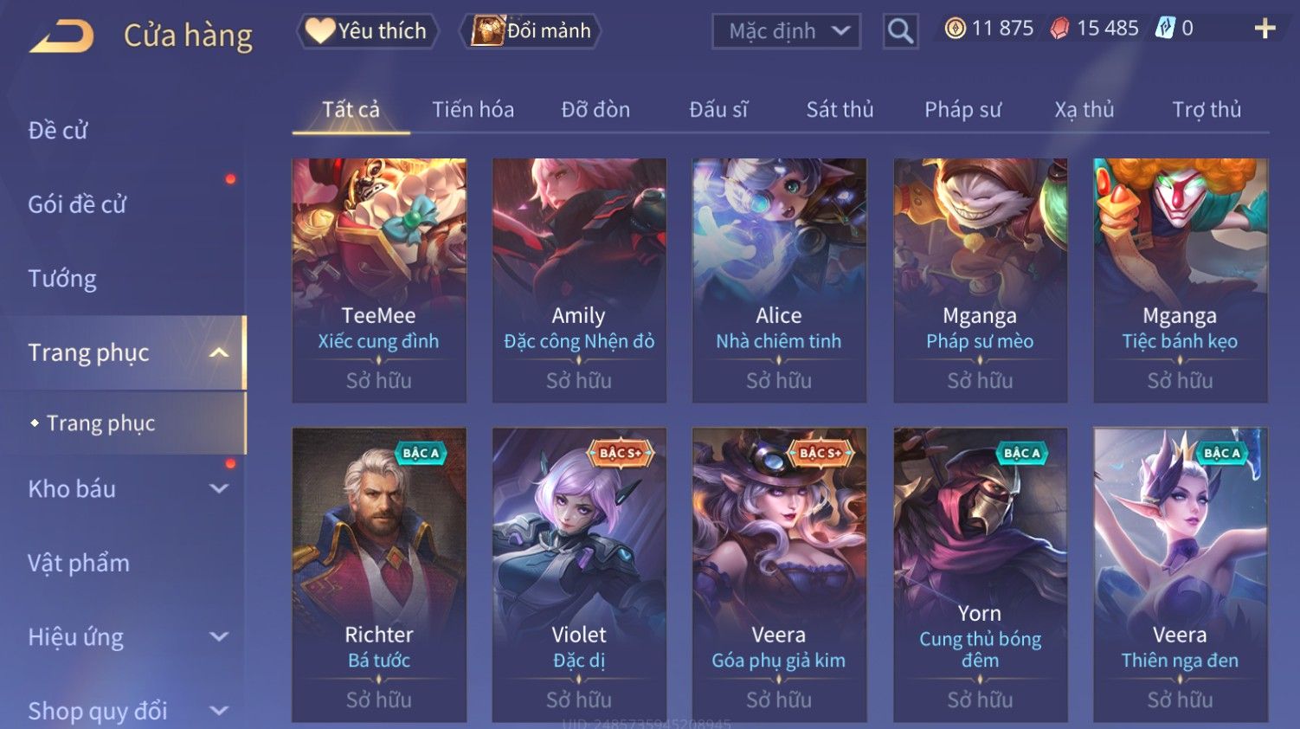
Task: Click the red gem currency icon
Action: click(x=1059, y=29)
